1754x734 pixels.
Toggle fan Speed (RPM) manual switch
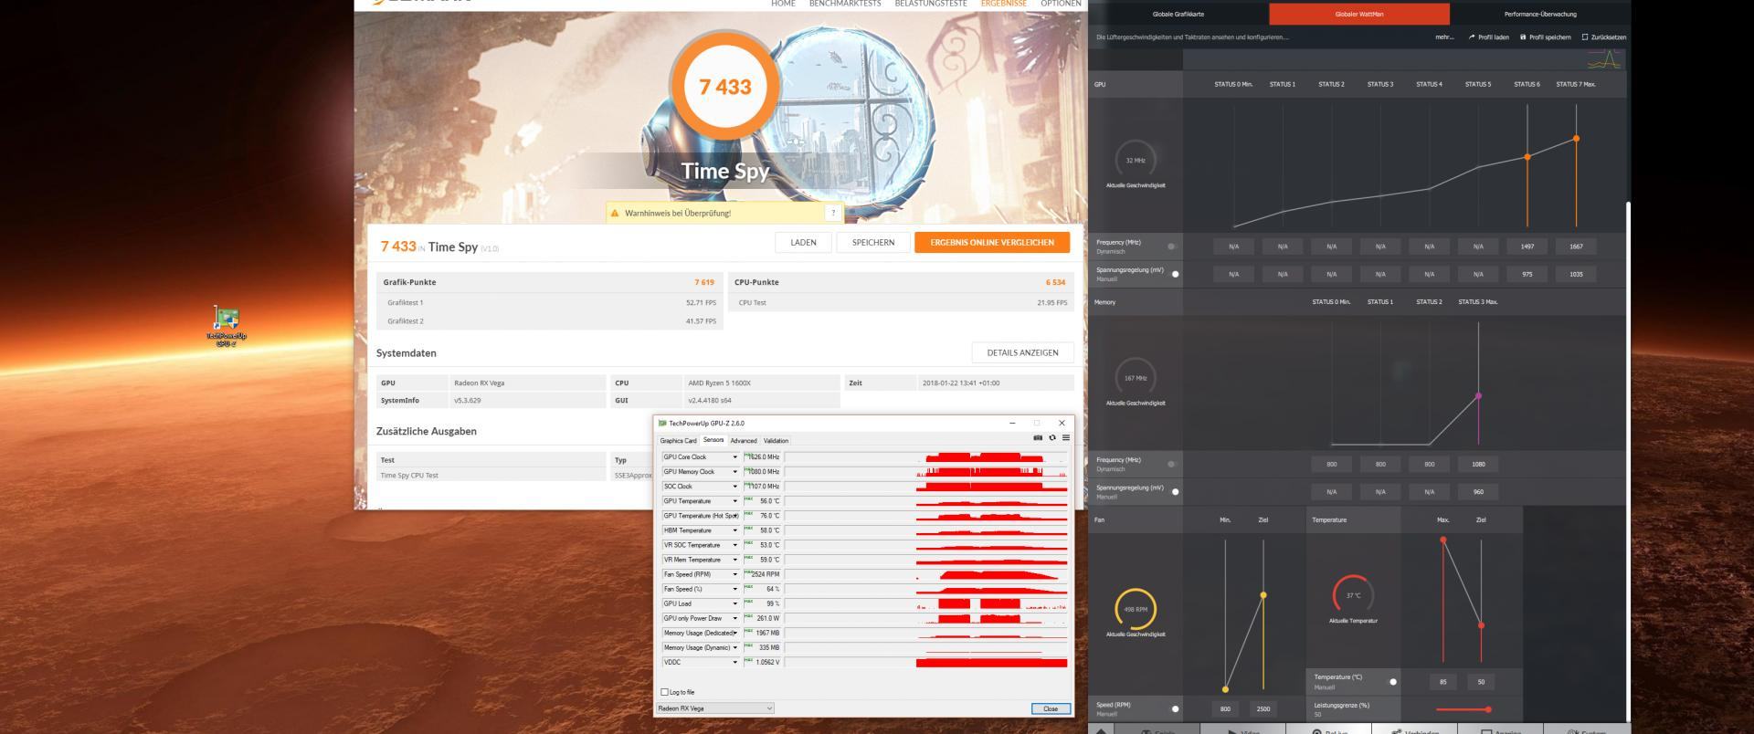click(x=1173, y=709)
